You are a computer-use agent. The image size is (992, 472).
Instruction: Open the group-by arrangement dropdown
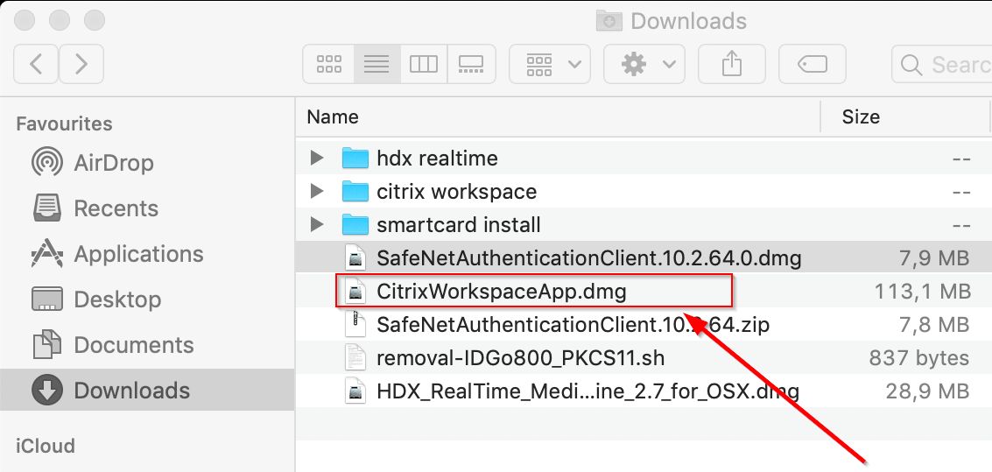[550, 64]
